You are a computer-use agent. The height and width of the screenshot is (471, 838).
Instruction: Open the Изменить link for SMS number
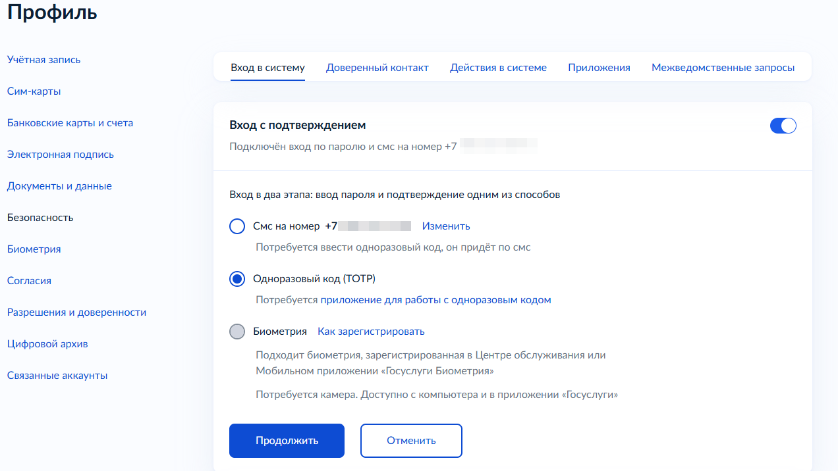coord(445,226)
